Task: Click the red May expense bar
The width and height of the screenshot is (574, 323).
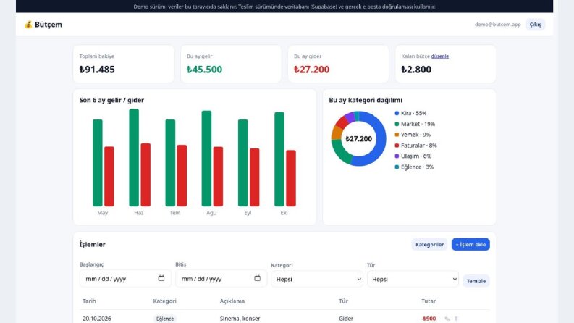Action: tap(109, 176)
